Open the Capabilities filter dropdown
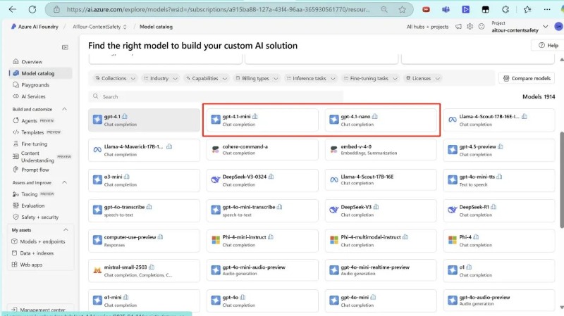The height and width of the screenshot is (316, 564). pyautogui.click(x=207, y=78)
